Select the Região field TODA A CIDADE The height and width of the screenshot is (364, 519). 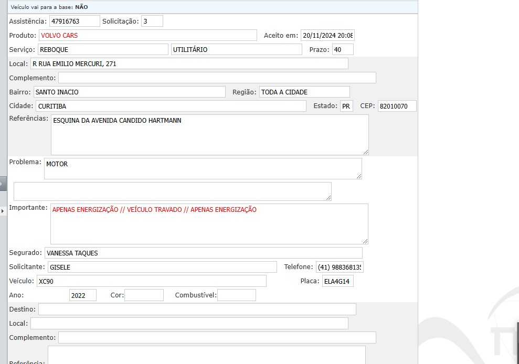304,92
